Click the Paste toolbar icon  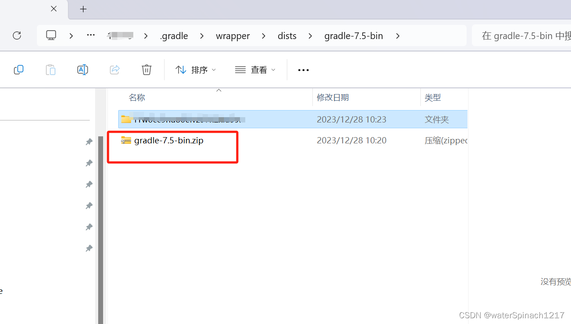click(x=51, y=70)
